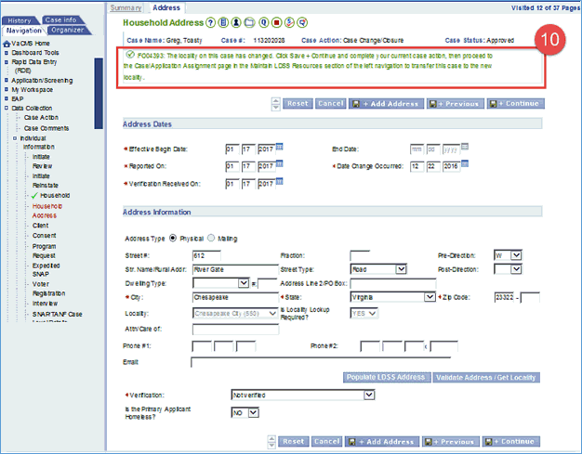Open the help question mark icon

click(210, 23)
